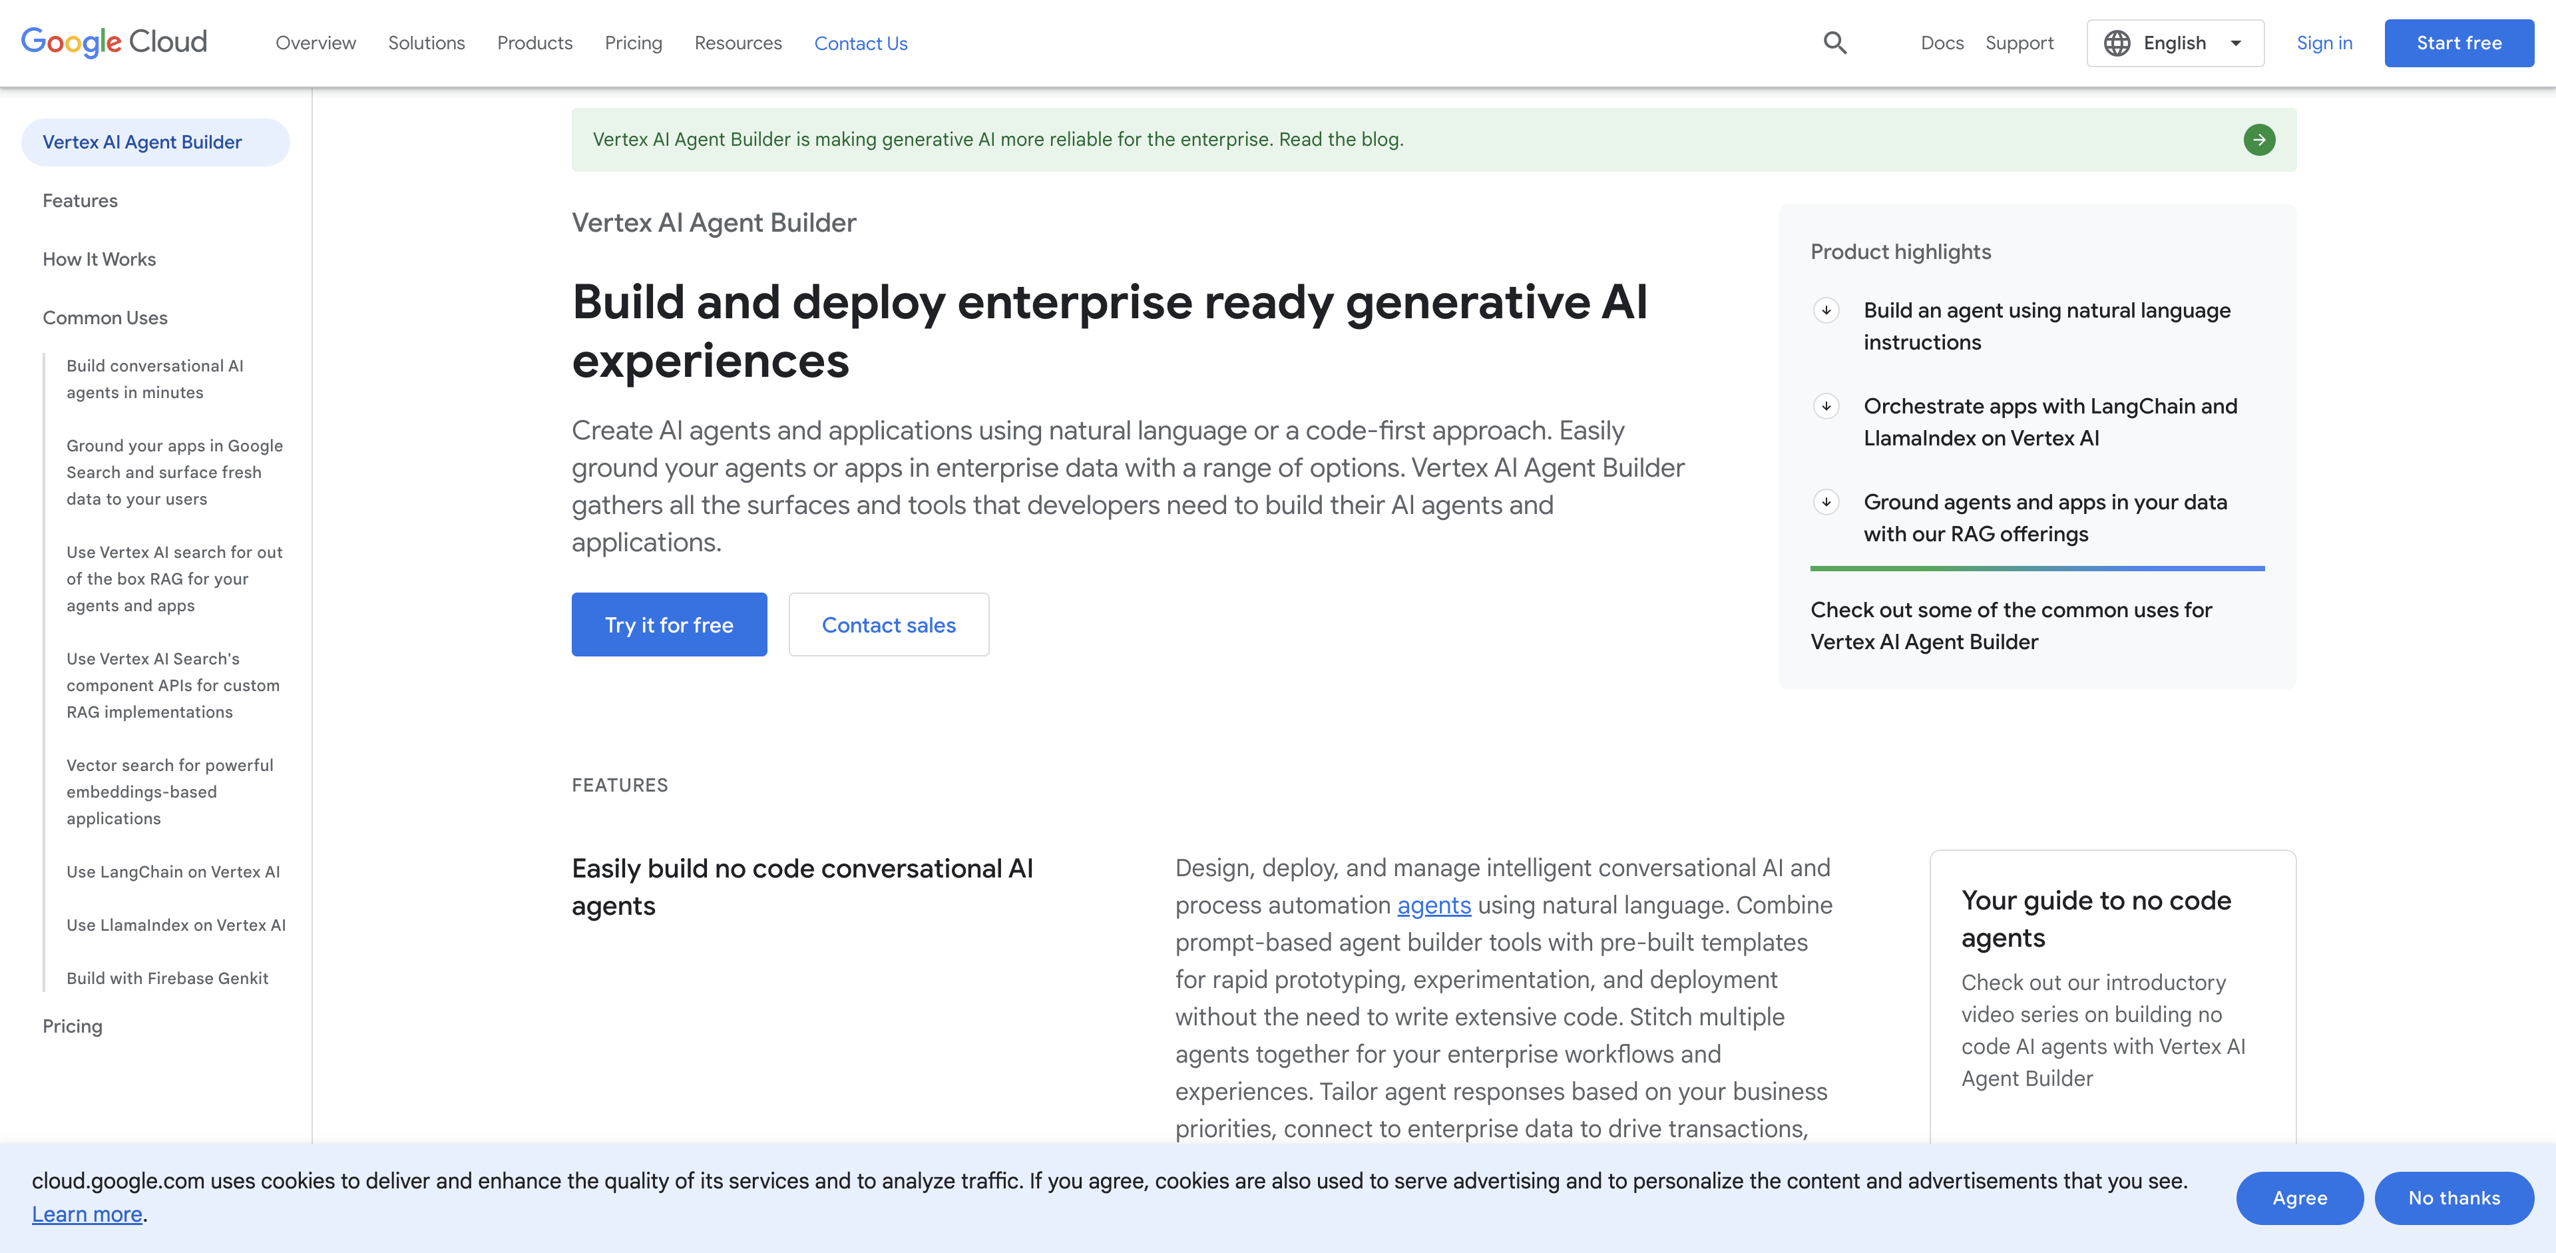Click 'Easily build no code conversational AI agents' heading
Screen dimensions: 2556x1253
pos(801,887)
